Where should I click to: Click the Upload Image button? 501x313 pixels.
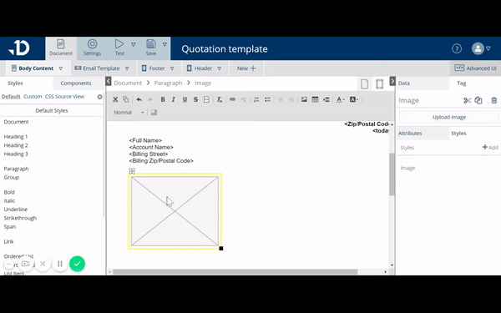(x=449, y=117)
